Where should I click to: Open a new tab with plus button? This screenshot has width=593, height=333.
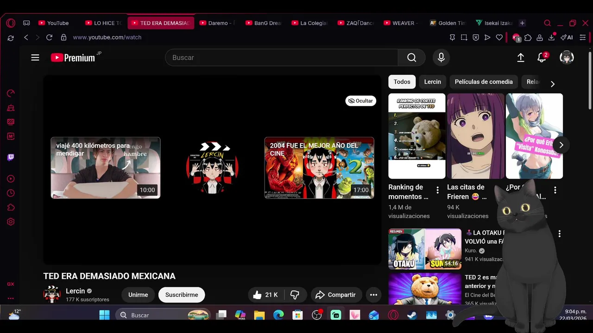(522, 23)
